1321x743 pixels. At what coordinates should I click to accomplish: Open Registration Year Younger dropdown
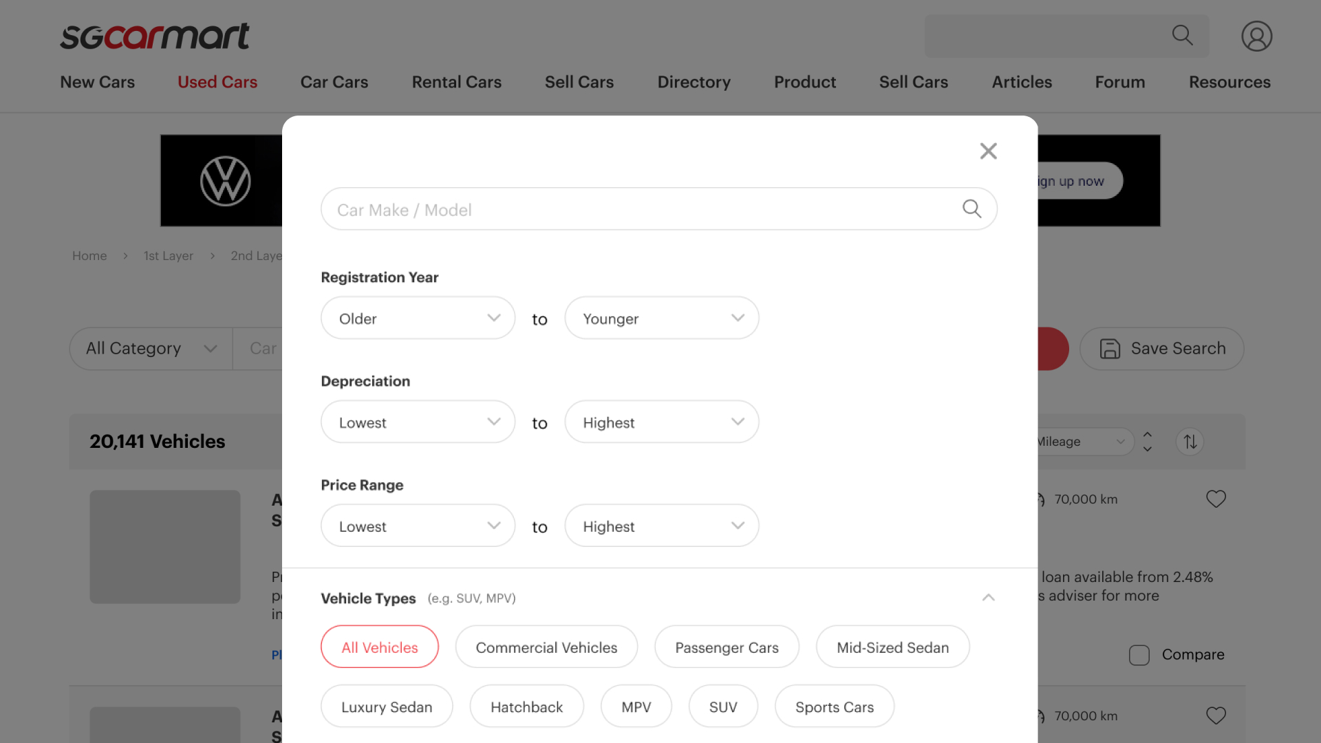[661, 318]
